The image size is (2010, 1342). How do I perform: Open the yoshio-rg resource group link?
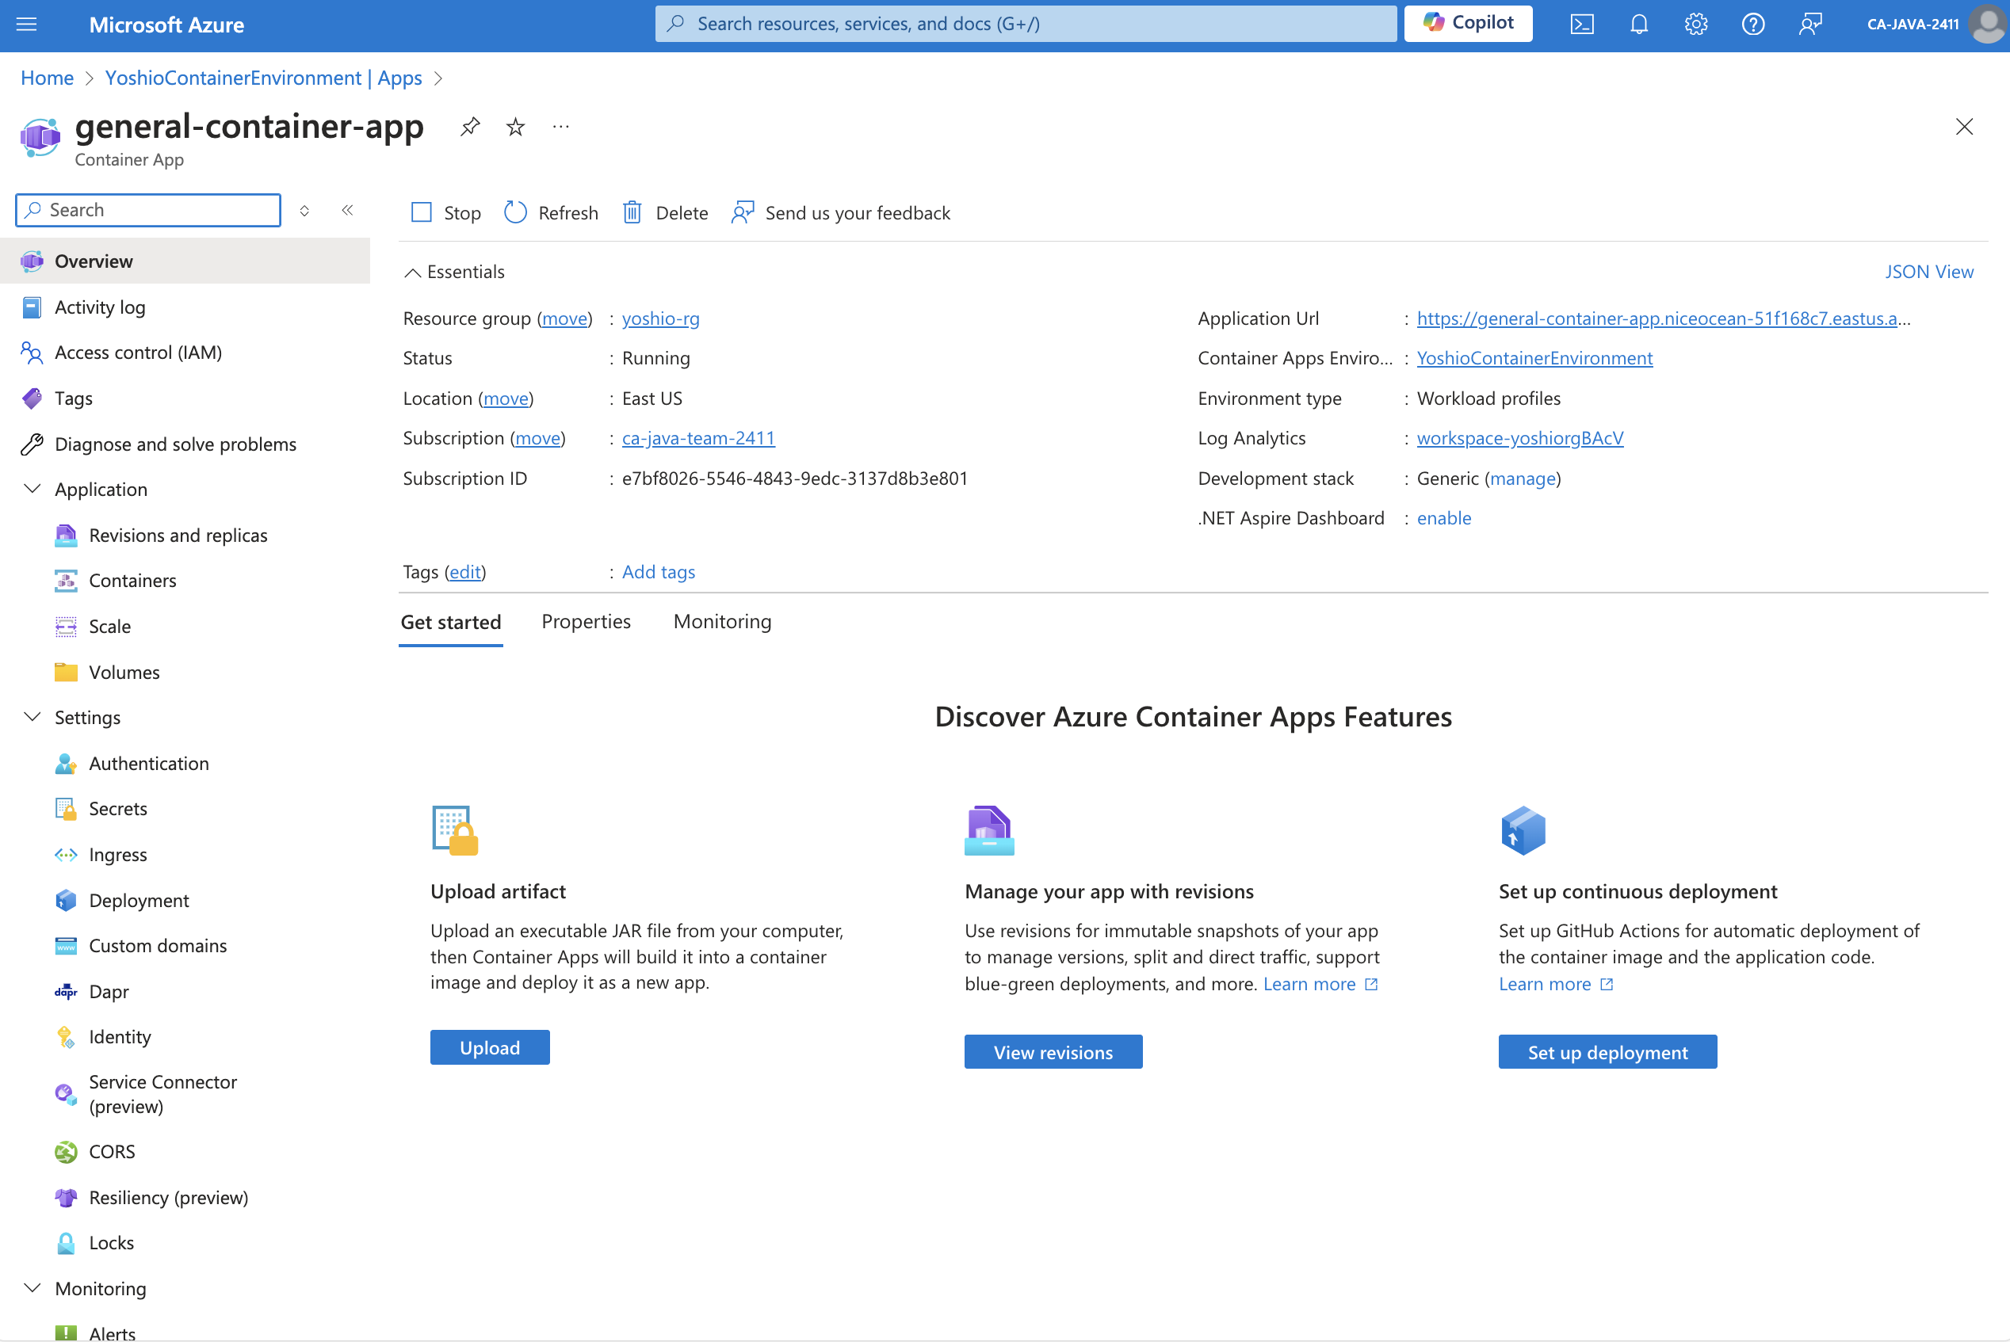(660, 318)
